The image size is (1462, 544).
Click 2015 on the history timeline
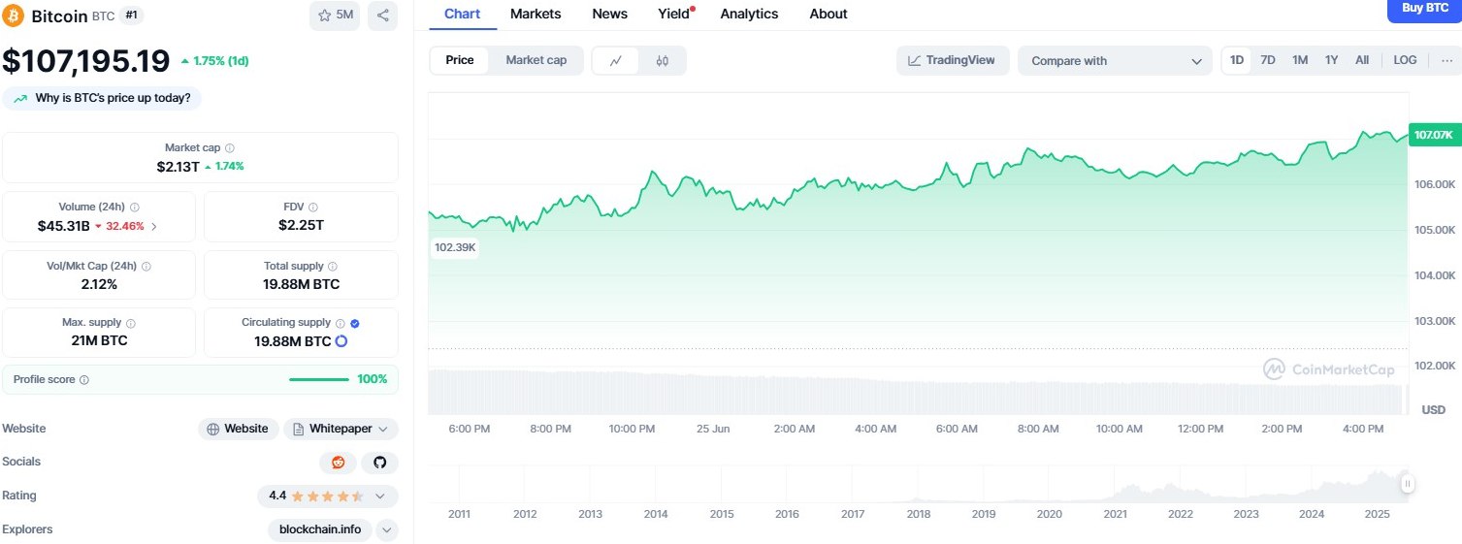pos(722,514)
